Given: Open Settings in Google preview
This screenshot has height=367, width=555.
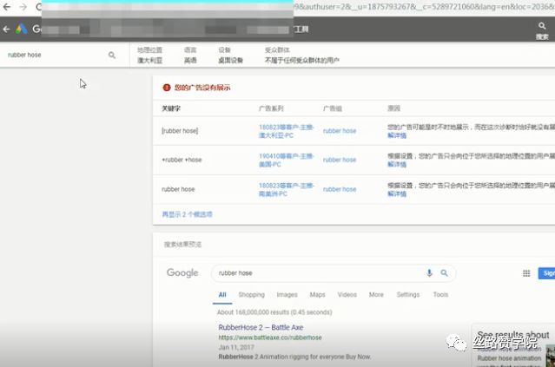Looking at the screenshot, I should coord(408,294).
